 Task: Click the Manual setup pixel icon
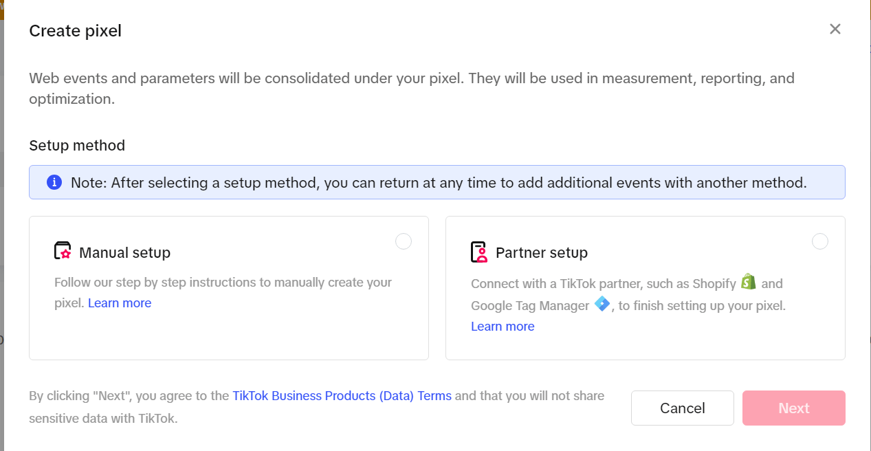[63, 252]
